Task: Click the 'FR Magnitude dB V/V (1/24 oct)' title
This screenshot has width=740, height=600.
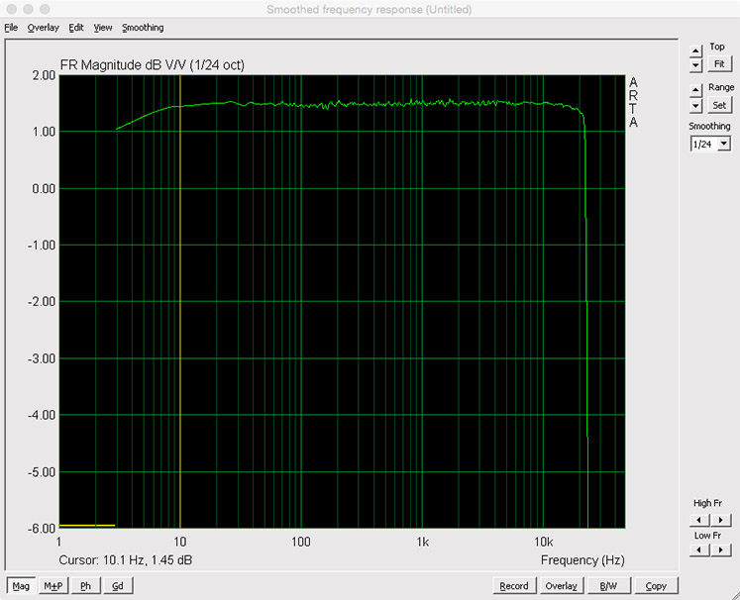Action: [x=152, y=65]
